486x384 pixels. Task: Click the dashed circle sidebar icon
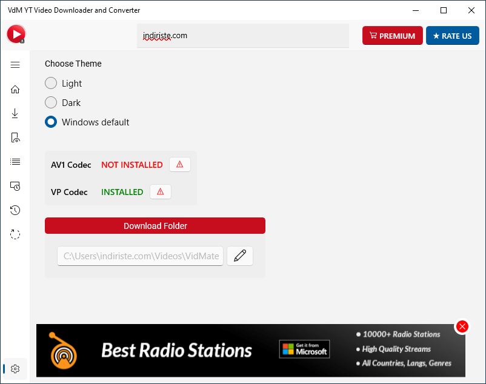pos(15,234)
